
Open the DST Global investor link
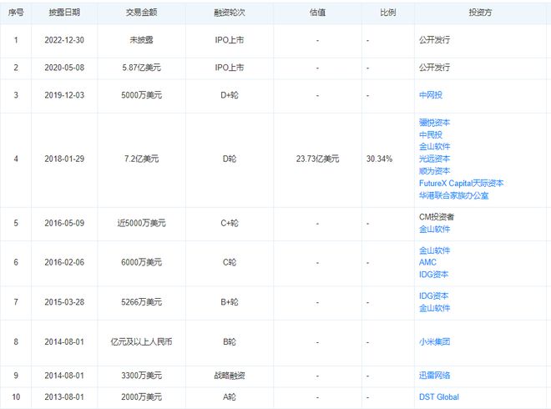[439, 396]
